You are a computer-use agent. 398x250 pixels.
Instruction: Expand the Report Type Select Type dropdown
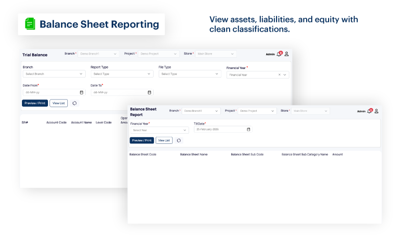point(122,74)
